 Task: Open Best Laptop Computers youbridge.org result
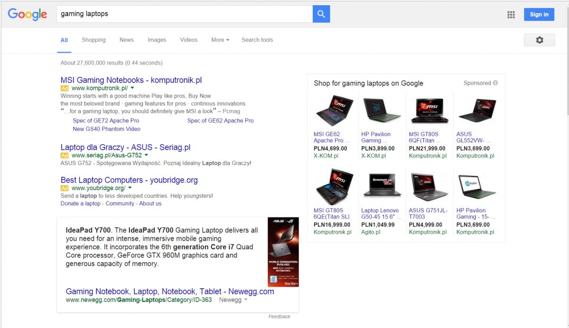[129, 180]
